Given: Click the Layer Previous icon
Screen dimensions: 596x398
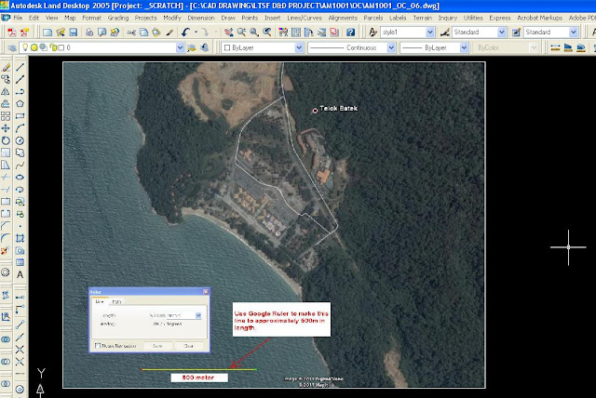Looking at the screenshot, I should click(x=205, y=47).
